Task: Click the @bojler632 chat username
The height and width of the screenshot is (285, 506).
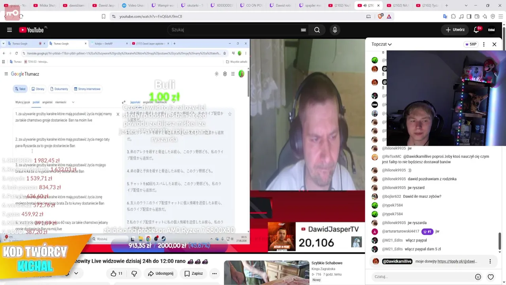Action: click(x=391, y=196)
